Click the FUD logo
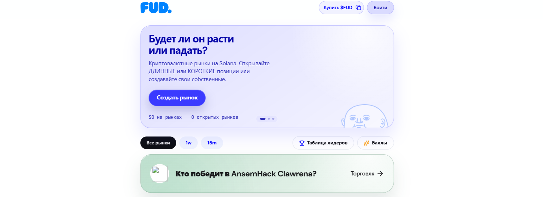 pyautogui.click(x=156, y=8)
